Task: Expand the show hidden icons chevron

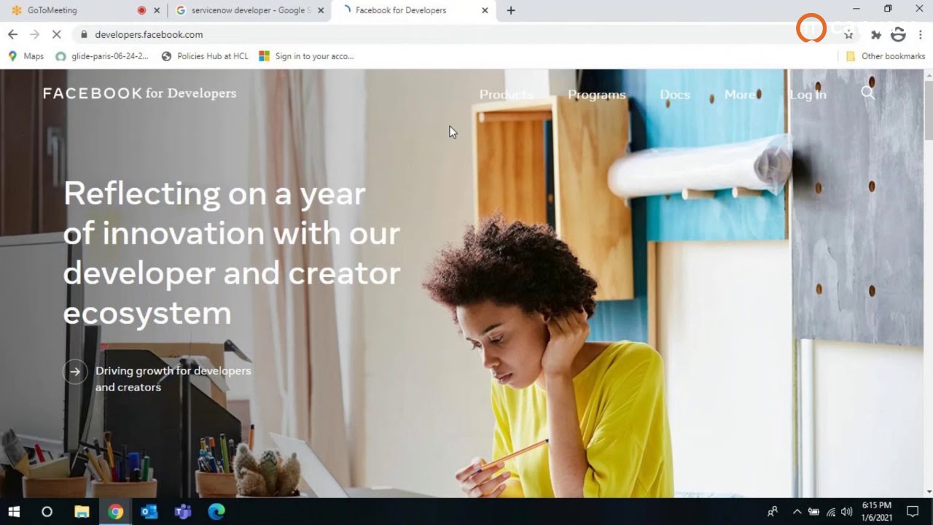Action: tap(797, 511)
